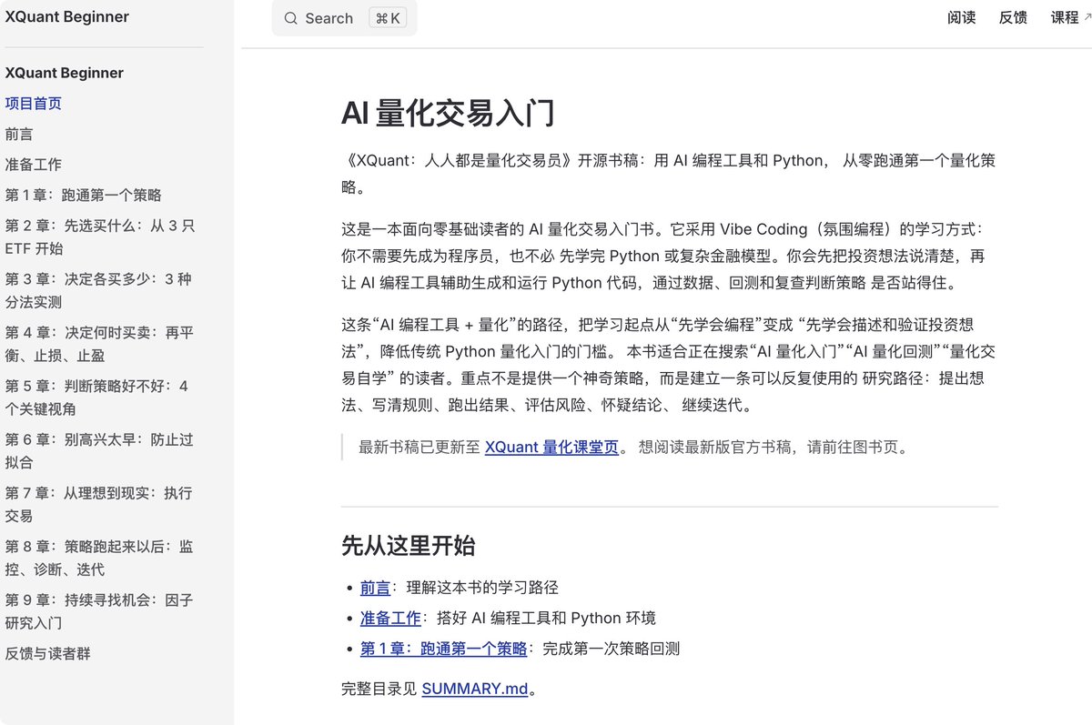Screen dimensions: 1092x725
Task: Open the 反馈 top navigation item
Action: (x=1013, y=17)
